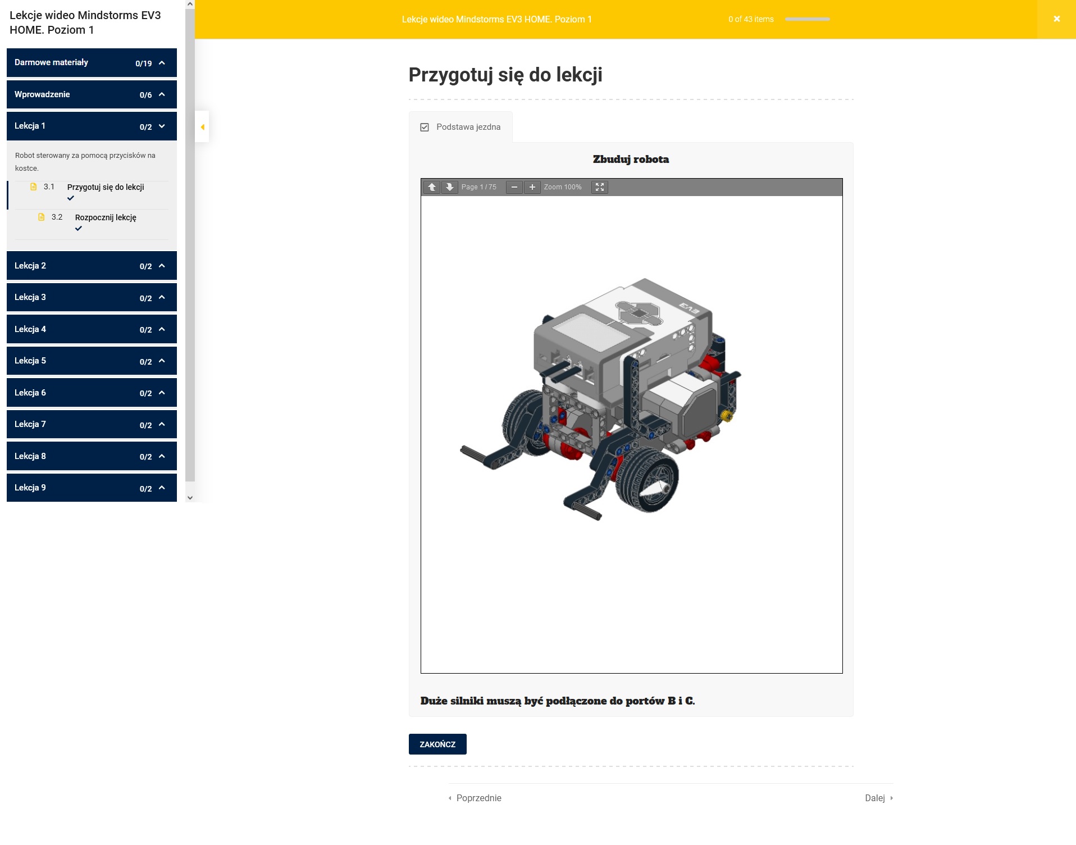Click the Lekcja 1 description text

coord(85,162)
